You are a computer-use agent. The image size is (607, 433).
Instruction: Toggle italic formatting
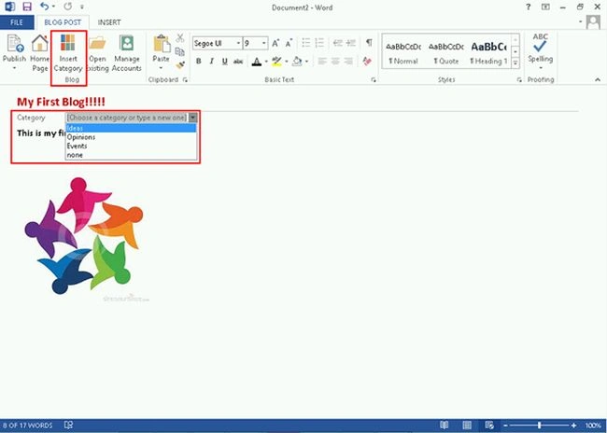212,62
